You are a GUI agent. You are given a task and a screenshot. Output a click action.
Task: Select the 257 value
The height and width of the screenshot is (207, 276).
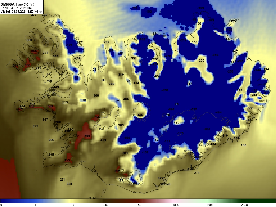pyautogui.click(x=157, y=76)
